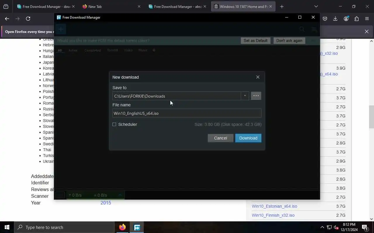Click Don't ask again button
Viewport: 374px width, 233px height.
click(289, 40)
